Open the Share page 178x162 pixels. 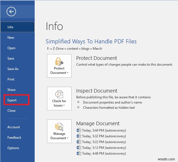[x=17, y=90]
